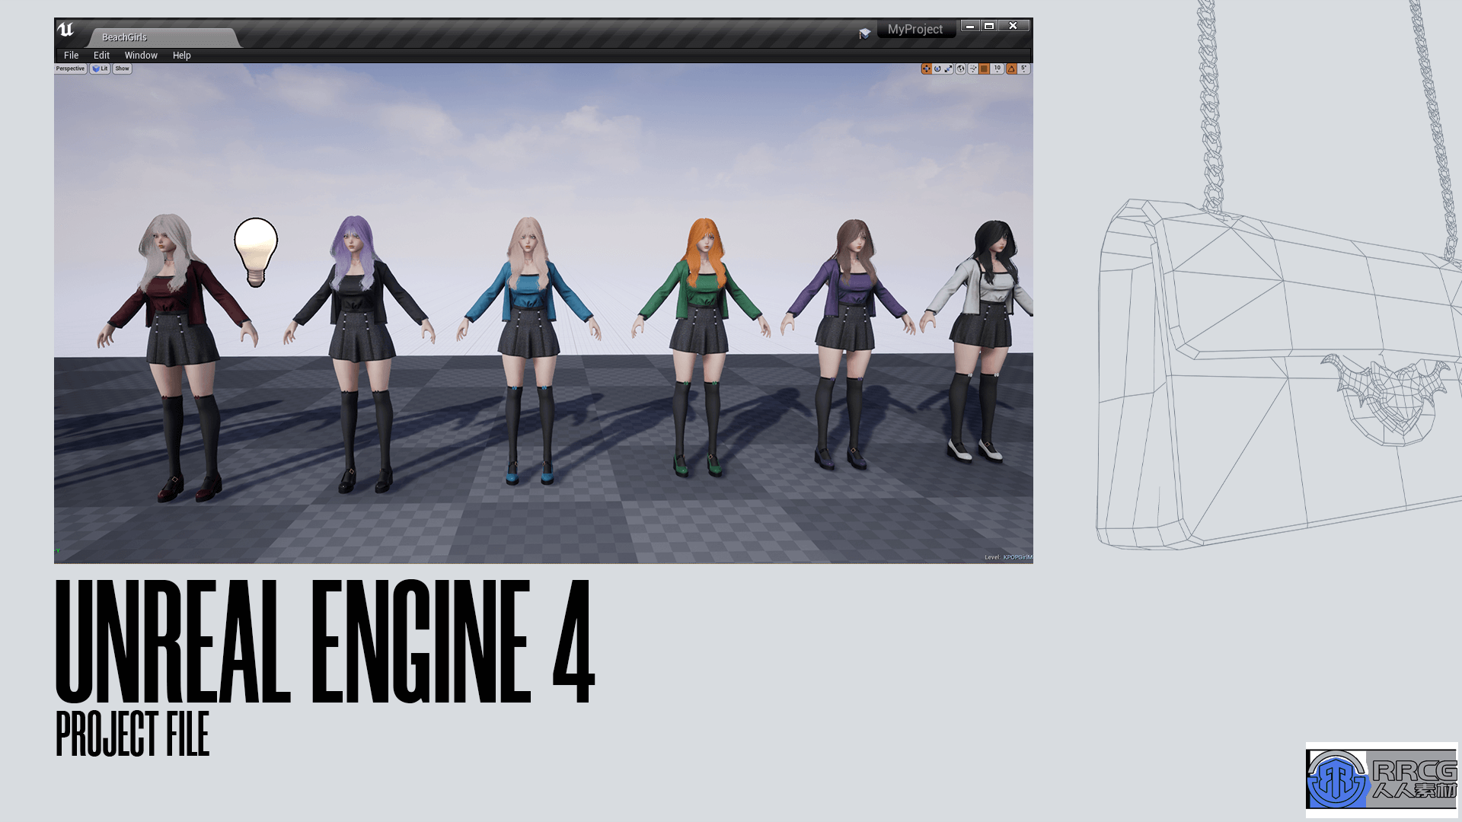This screenshot has height=822, width=1462.
Task: Toggle world/local coordinate system globe icon
Action: coord(961,68)
